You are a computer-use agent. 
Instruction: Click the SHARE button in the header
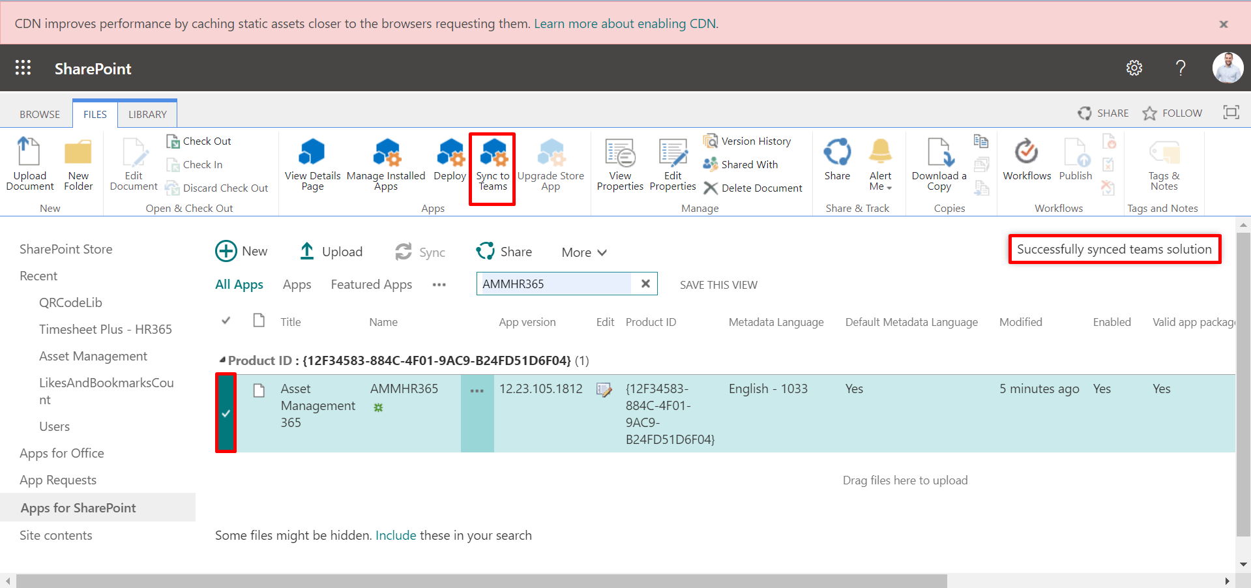pyautogui.click(x=1103, y=113)
